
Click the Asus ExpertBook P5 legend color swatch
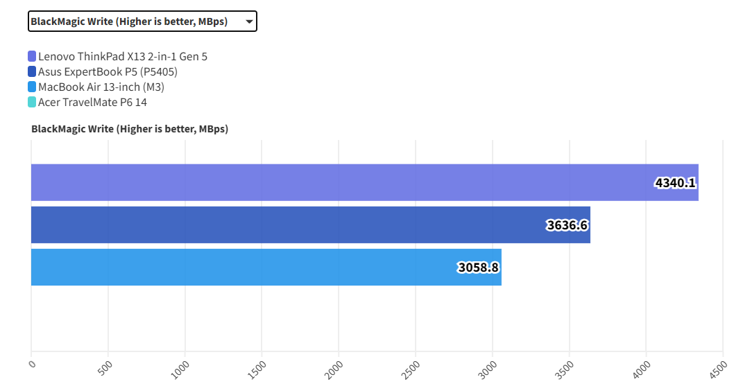[32, 72]
